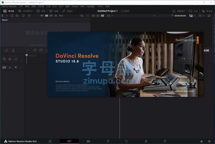Open the Fairlight page music-note tab
Viewport: 215px width, 144px height.
[146, 141]
